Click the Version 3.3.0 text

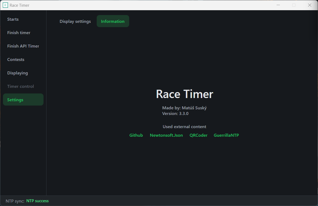175,114
